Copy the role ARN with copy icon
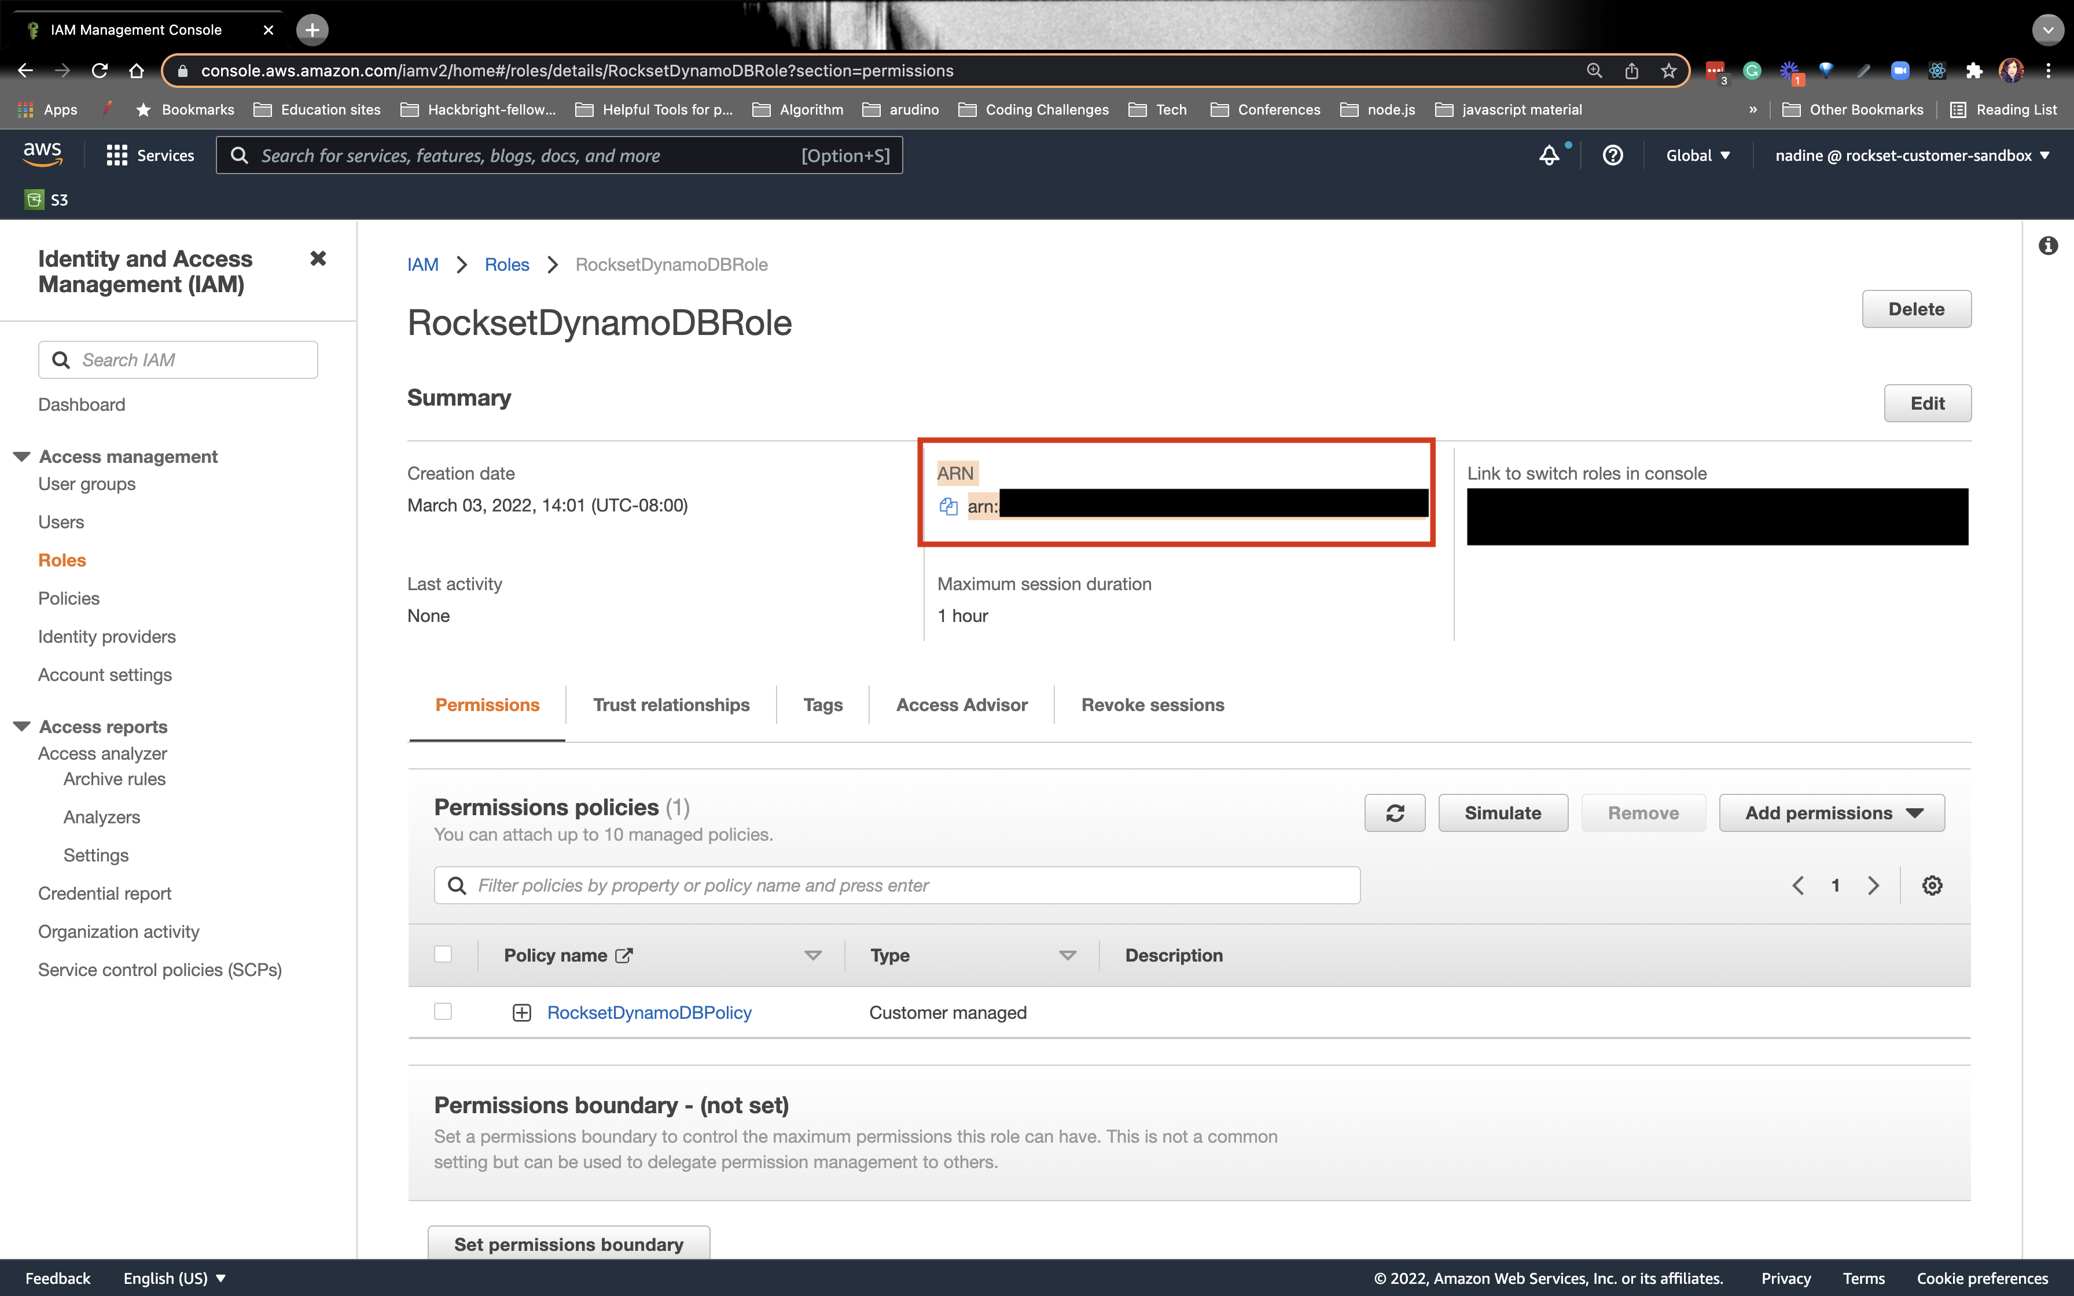Screen dimensions: 2074x1296 (948, 507)
